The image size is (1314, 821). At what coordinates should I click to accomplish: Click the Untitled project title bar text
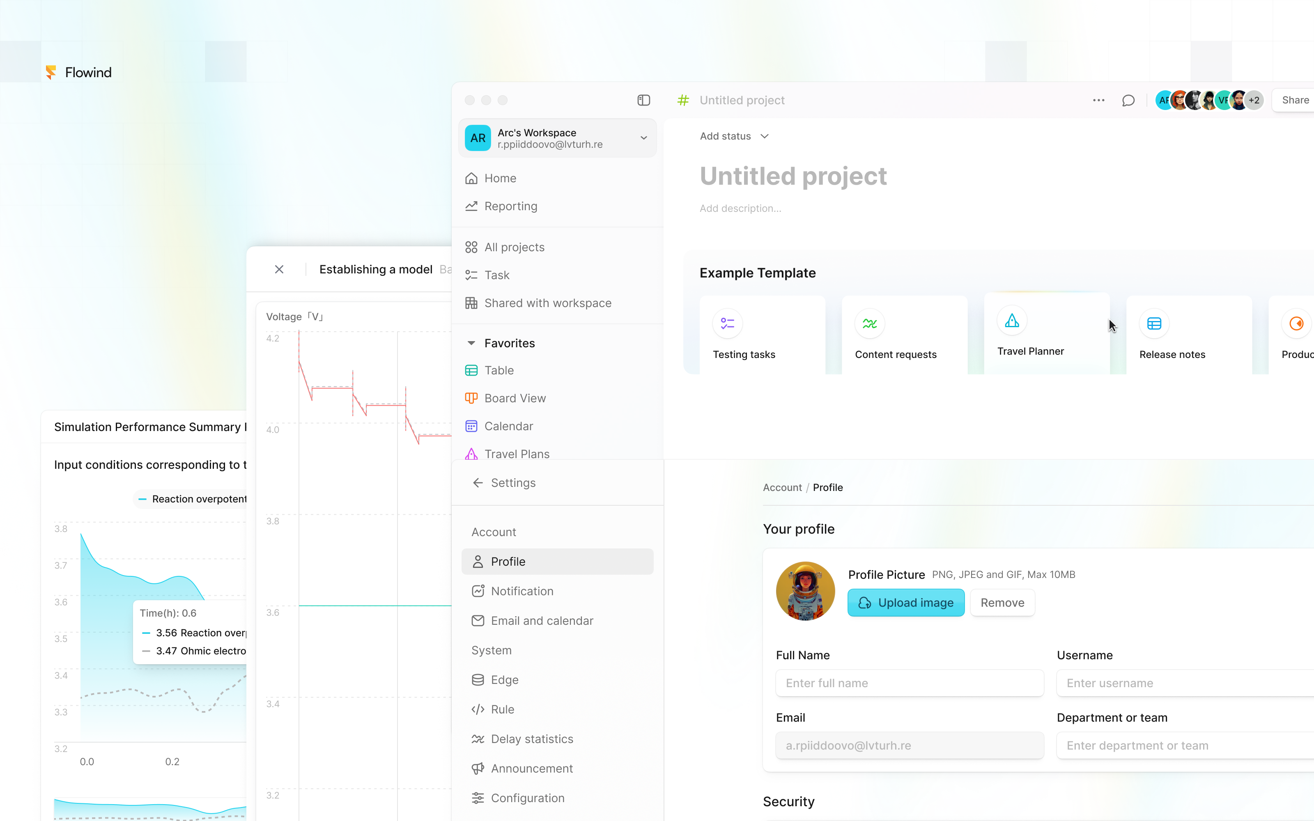click(742, 101)
